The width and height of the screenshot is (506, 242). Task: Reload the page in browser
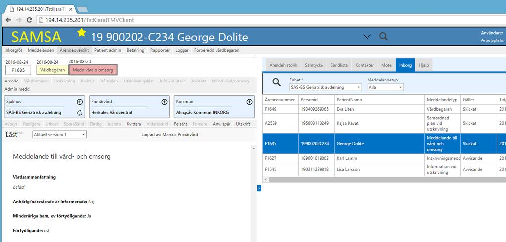[29, 20]
